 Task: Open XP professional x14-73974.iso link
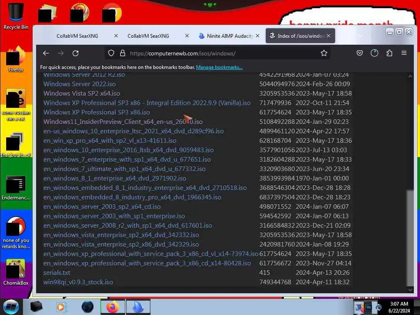click(151, 253)
